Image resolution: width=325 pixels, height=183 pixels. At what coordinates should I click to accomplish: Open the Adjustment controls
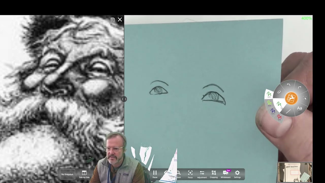pos(202,174)
